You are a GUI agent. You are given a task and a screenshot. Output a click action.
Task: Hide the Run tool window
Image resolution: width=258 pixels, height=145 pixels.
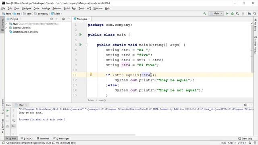[250, 105]
